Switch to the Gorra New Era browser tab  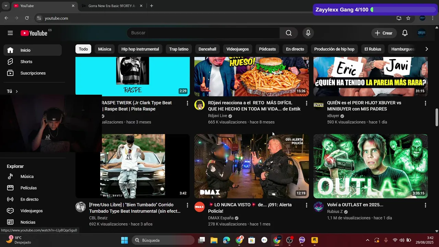click(x=111, y=6)
